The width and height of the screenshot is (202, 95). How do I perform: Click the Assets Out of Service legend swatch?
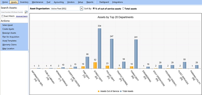(99, 91)
